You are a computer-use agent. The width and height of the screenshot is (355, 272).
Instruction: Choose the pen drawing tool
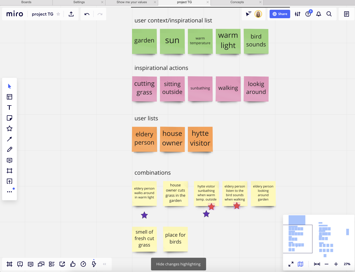pos(9,150)
